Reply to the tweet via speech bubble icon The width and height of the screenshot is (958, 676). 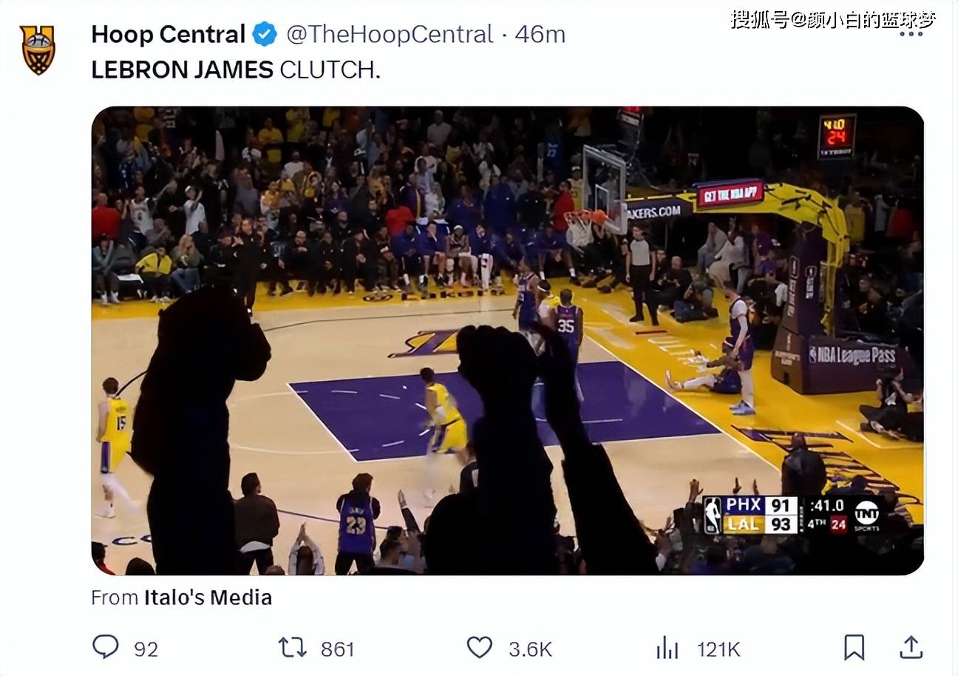pyautogui.click(x=106, y=648)
